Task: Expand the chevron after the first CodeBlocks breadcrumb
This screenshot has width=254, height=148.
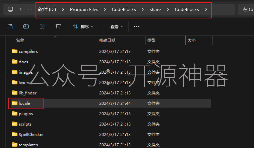Action: (143, 10)
